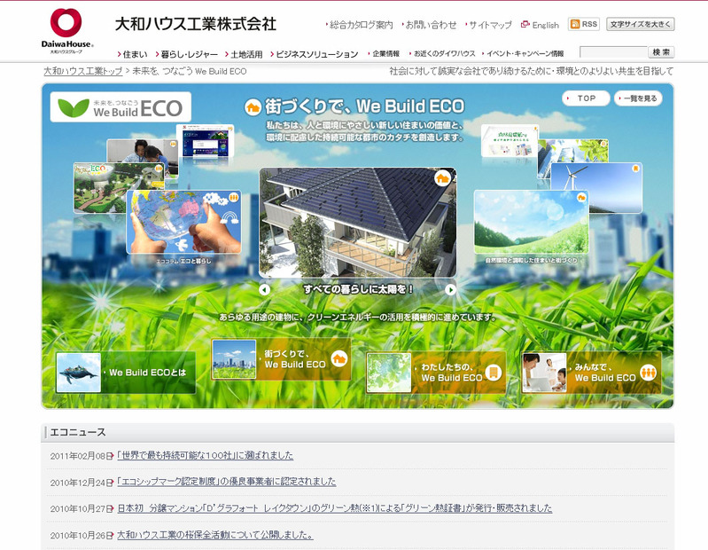Screen dimensions: 708x550
Task: Click globe in hands thumbnail
Action: (x=183, y=222)
